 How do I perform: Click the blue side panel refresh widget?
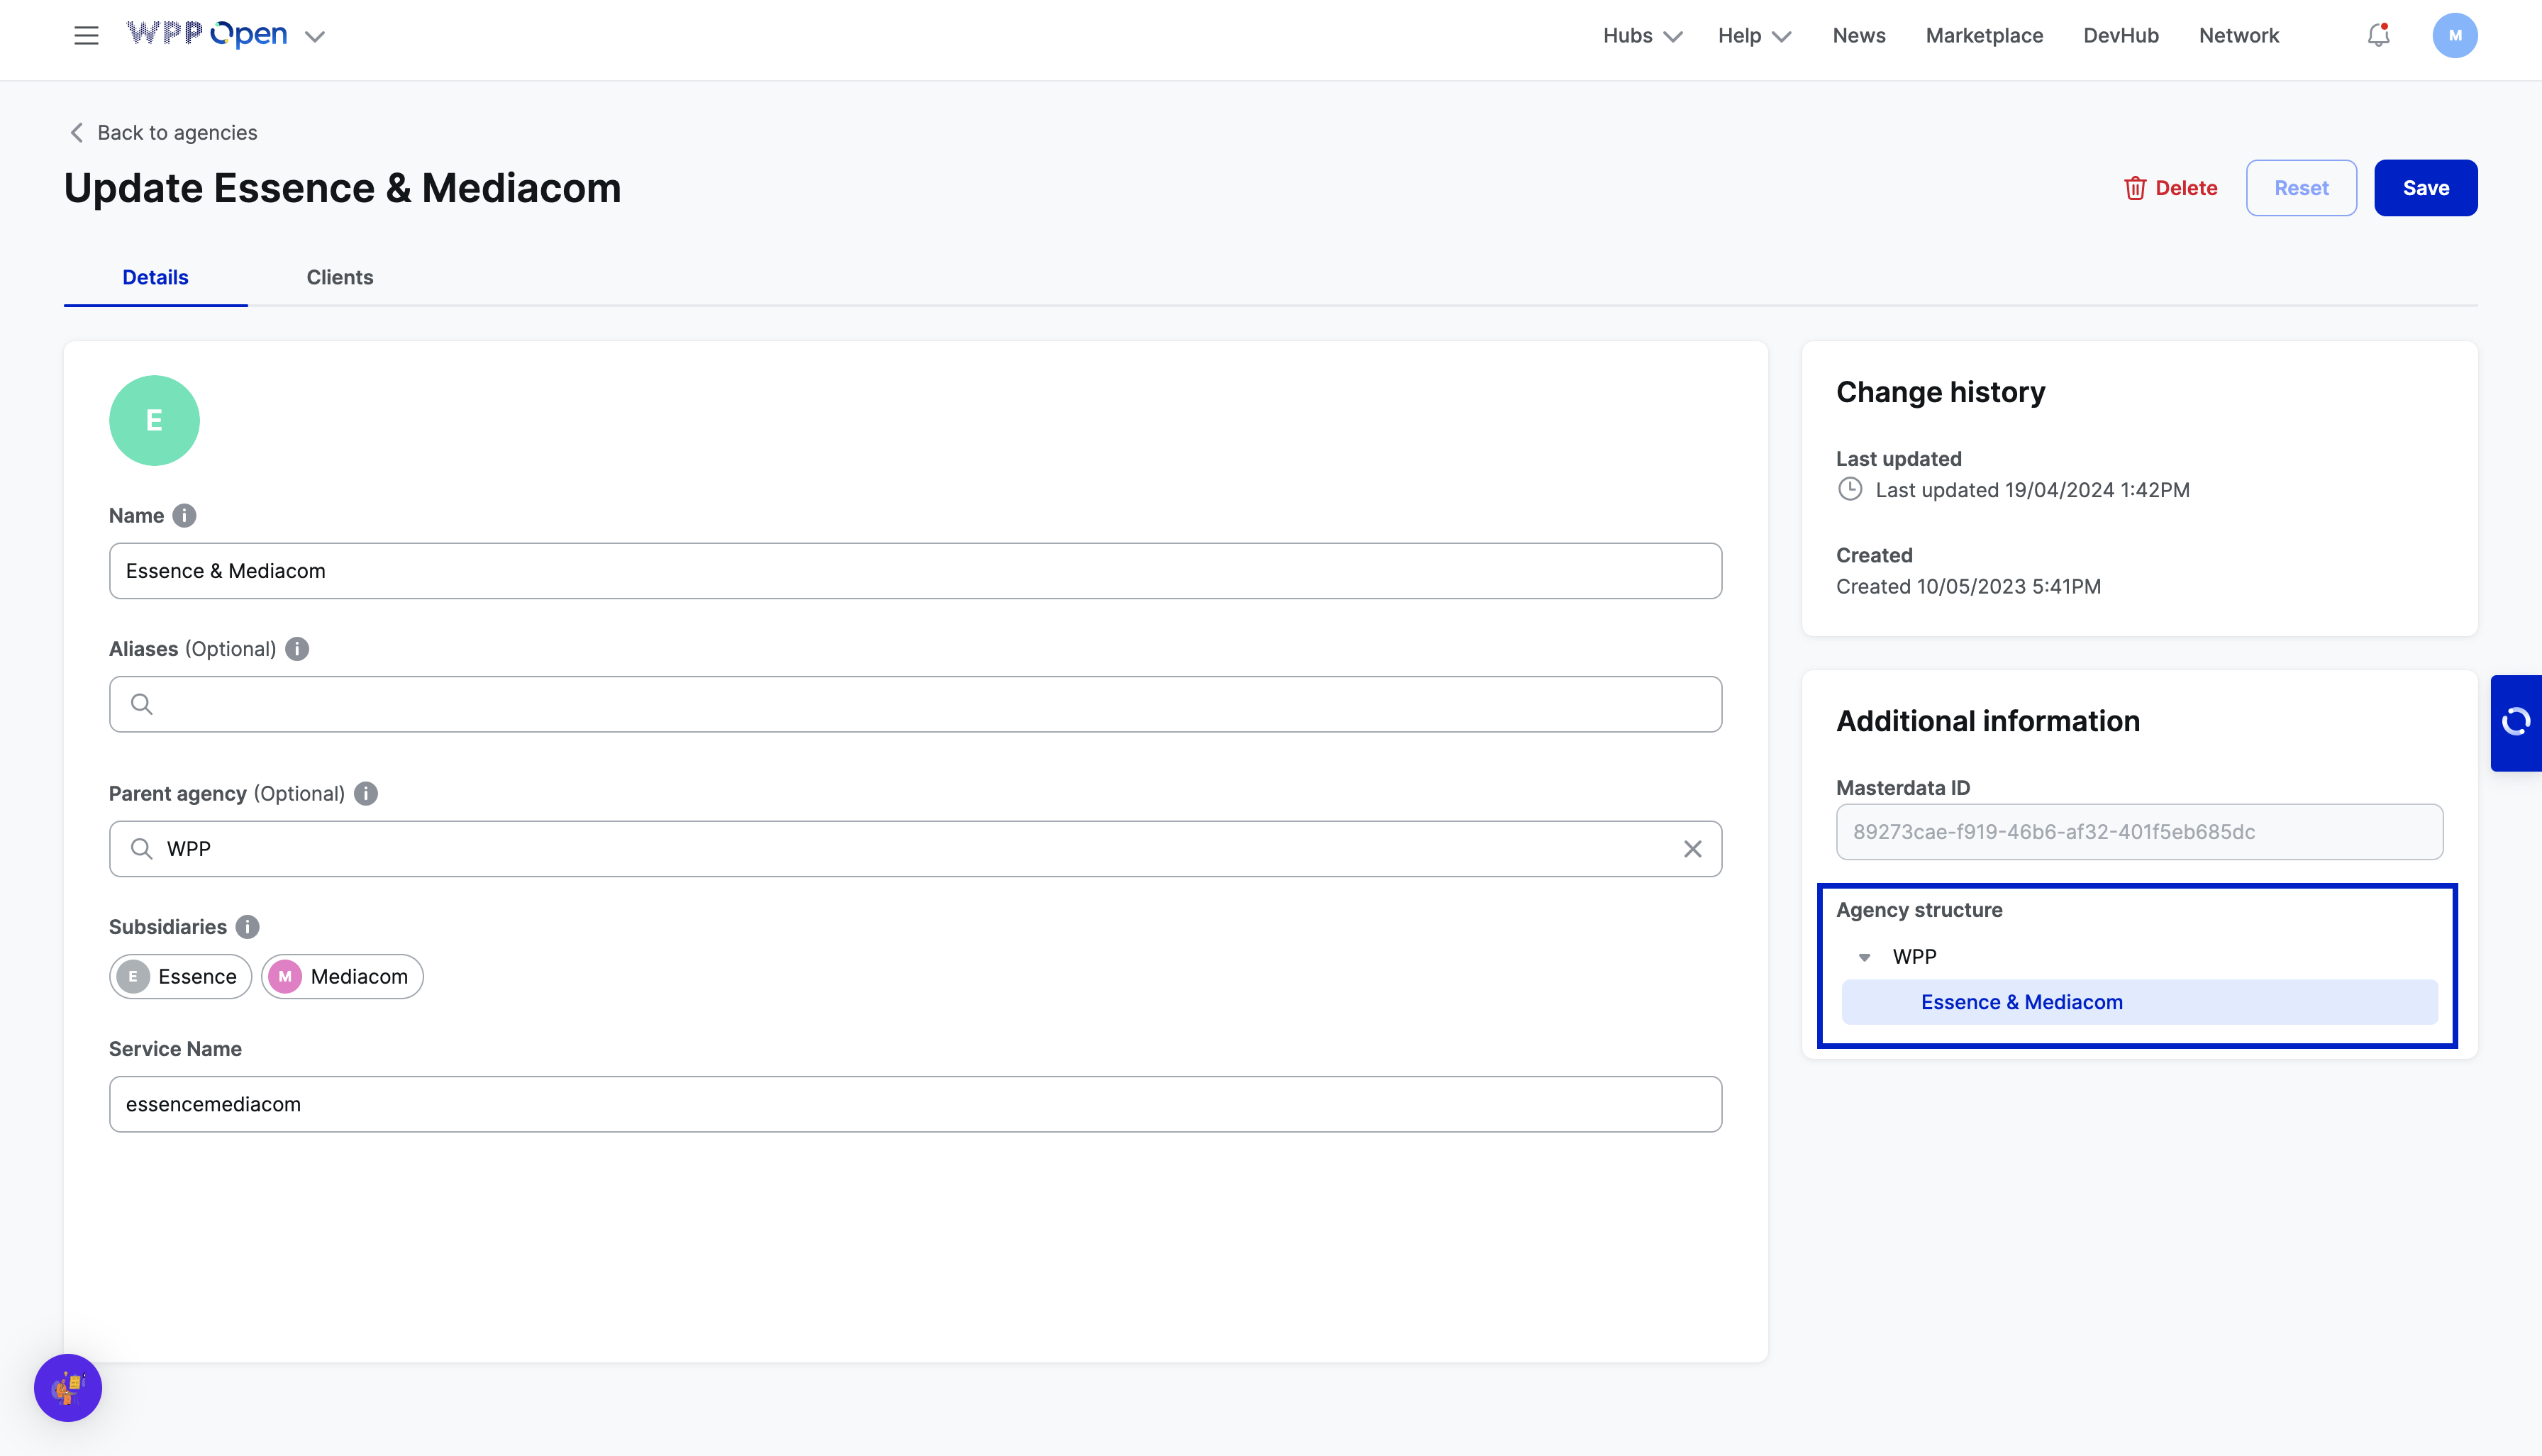2516,722
